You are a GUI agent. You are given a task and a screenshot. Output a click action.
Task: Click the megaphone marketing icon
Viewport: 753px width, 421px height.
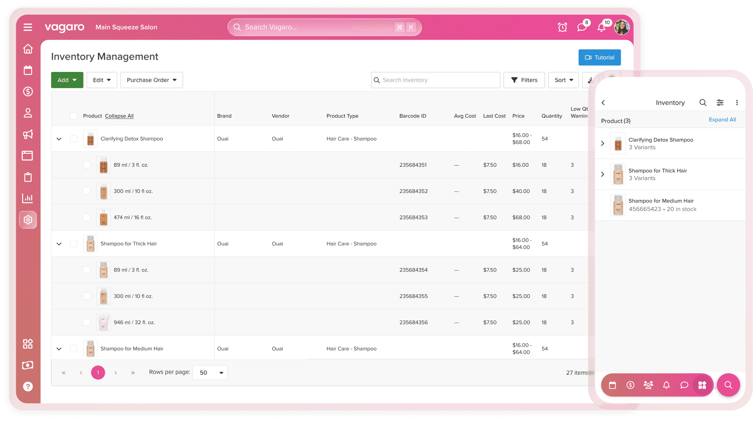[28, 134]
